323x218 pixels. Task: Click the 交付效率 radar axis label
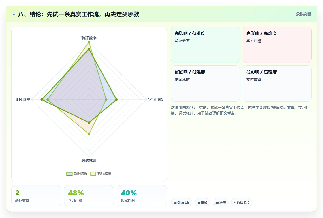(22, 99)
